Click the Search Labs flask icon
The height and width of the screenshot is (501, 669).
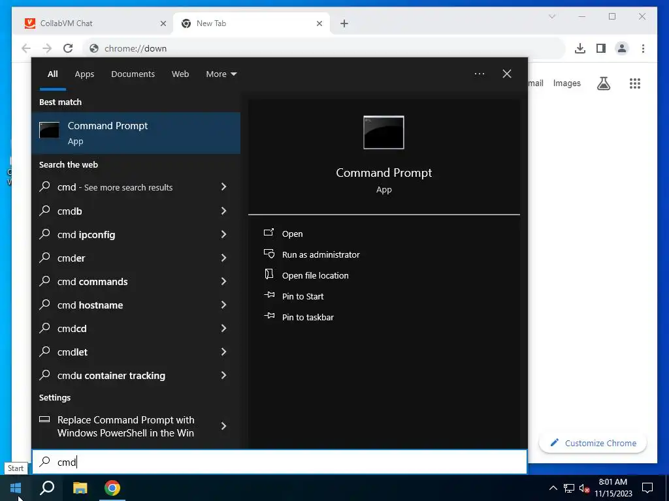point(603,83)
